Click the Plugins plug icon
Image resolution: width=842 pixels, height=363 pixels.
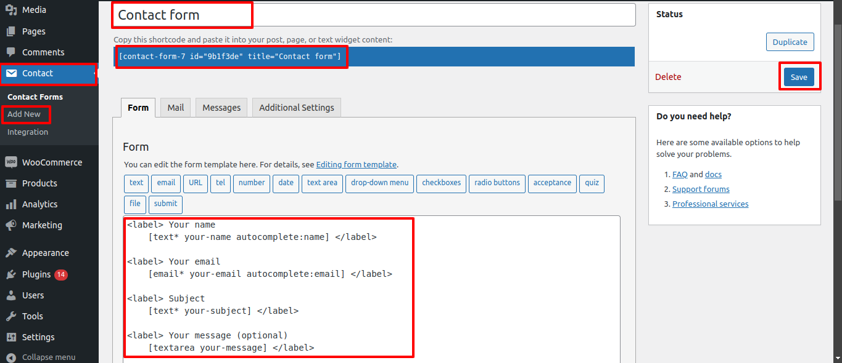click(11, 274)
